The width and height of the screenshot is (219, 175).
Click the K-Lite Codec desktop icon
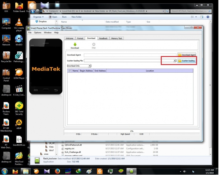pos(19,90)
